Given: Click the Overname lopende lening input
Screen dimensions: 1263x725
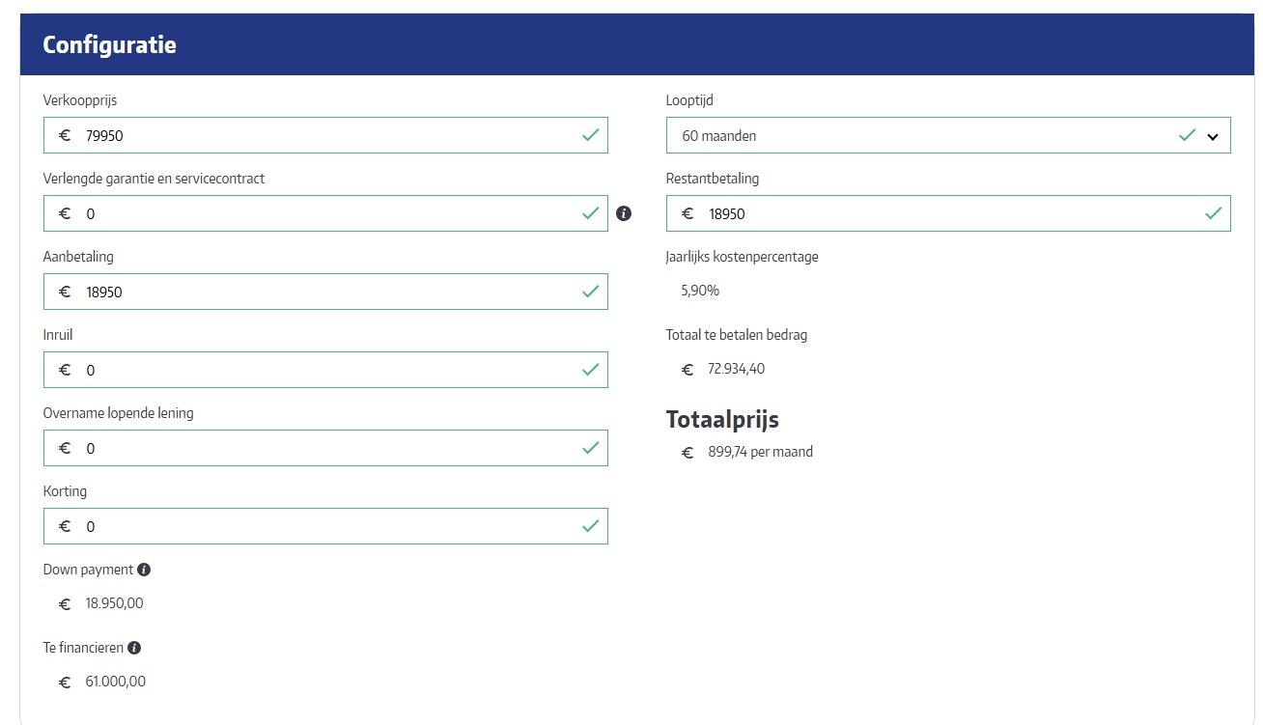Looking at the screenshot, I should (x=319, y=448).
